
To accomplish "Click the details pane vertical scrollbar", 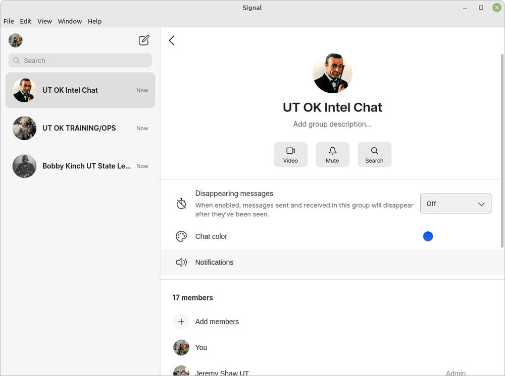I will click(502, 151).
